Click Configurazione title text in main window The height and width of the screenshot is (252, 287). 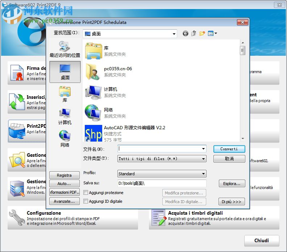click(x=44, y=213)
